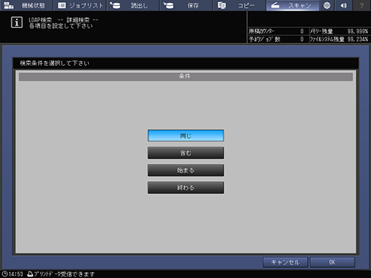The height and width of the screenshot is (278, 371).
Task: Open the 保存 store tab
Action: click(x=186, y=5)
